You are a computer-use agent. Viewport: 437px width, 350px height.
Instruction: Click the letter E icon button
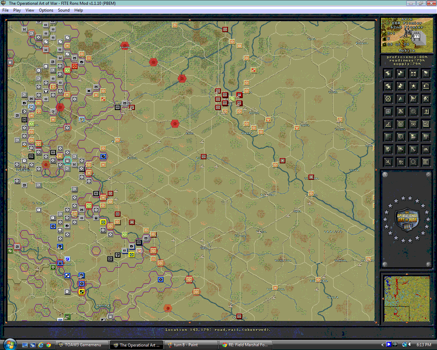point(426,162)
